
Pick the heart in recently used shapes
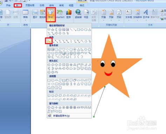(49, 29)
